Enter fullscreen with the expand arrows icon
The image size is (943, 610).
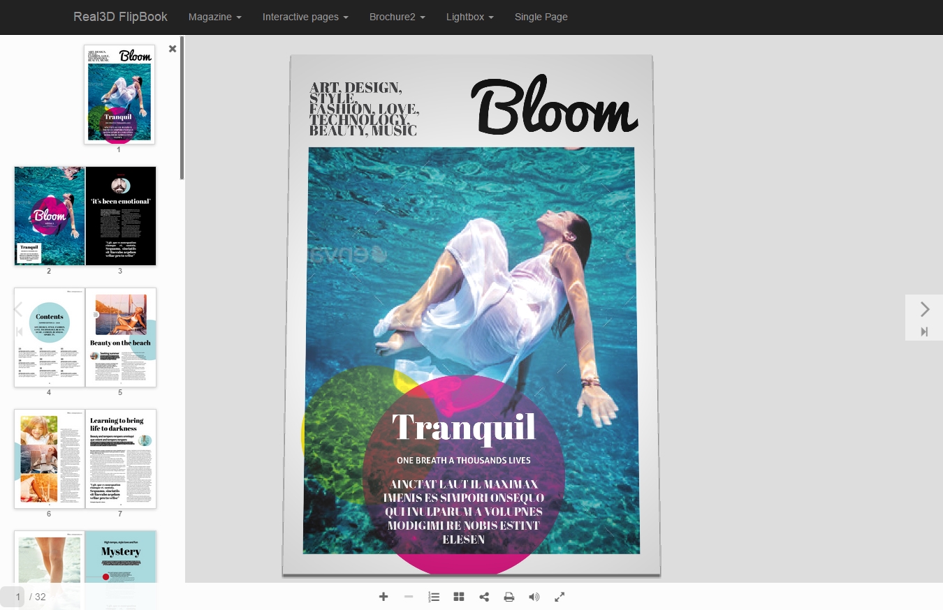click(560, 597)
